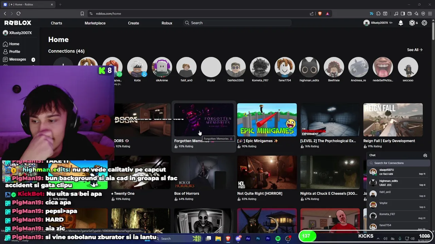The height and width of the screenshot is (244, 435).
Task: Open Reign Fall Early Development title
Action: tap(389, 141)
